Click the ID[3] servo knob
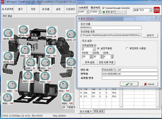The width and height of the screenshot is (162, 119). (x=64, y=85)
